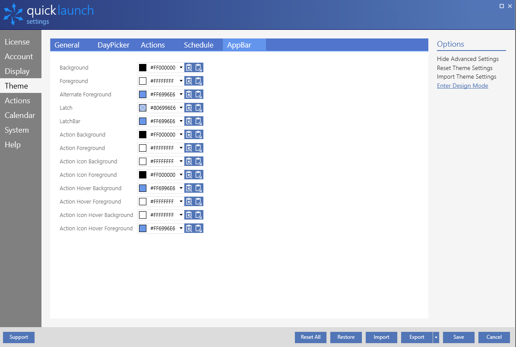This screenshot has width=516, height=347.
Task: Click Action Hover Foreground clipboard icon with up-left arrow
Action: click(x=189, y=201)
